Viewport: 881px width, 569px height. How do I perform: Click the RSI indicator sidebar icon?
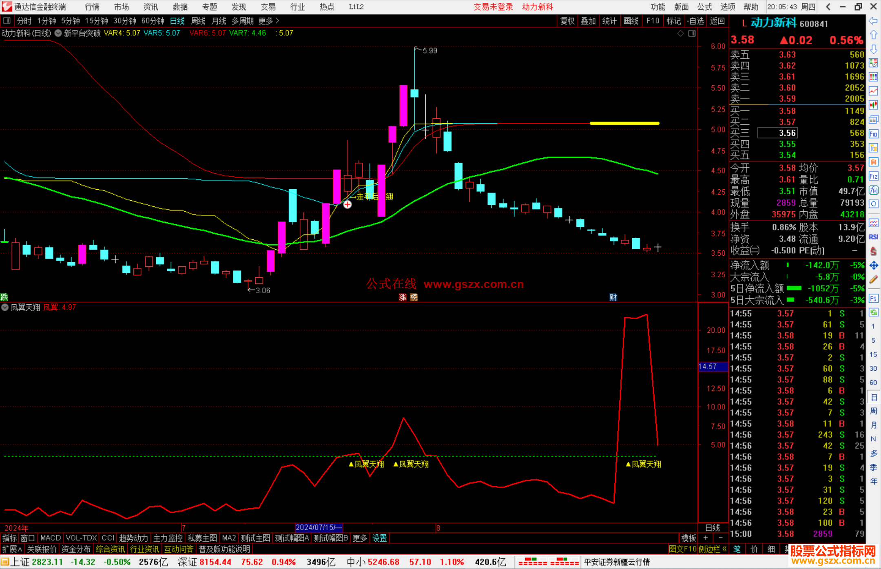click(x=873, y=237)
